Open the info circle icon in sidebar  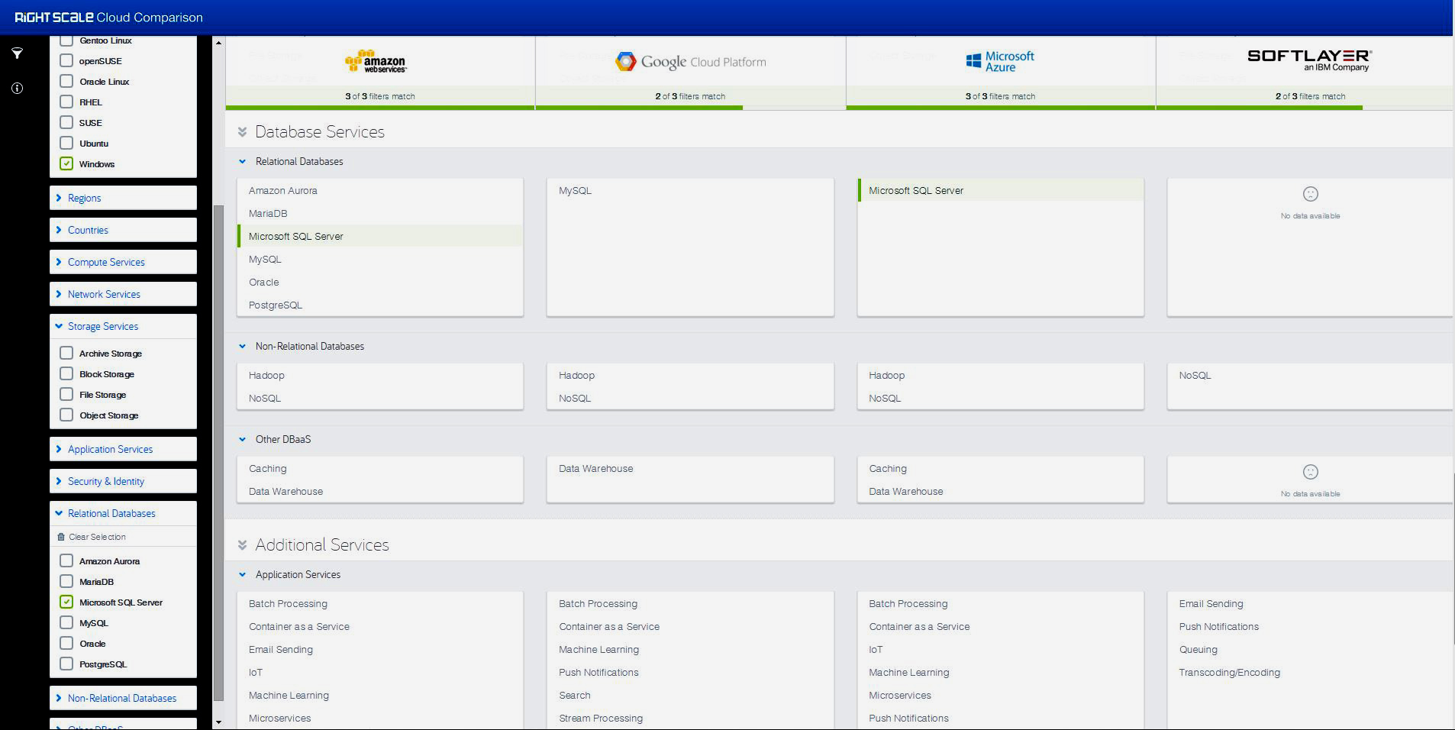[17, 89]
